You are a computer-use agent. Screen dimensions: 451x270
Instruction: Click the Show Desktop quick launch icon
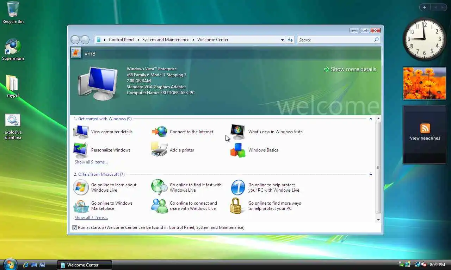tap(34, 265)
